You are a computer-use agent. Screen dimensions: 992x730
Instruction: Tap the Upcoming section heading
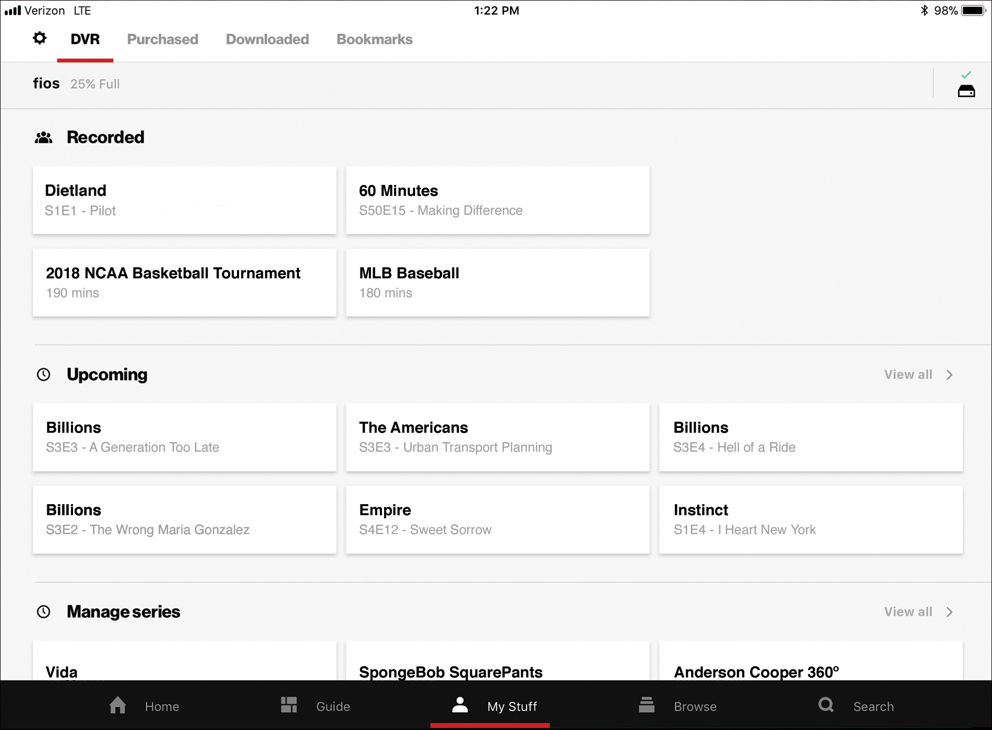(x=107, y=374)
